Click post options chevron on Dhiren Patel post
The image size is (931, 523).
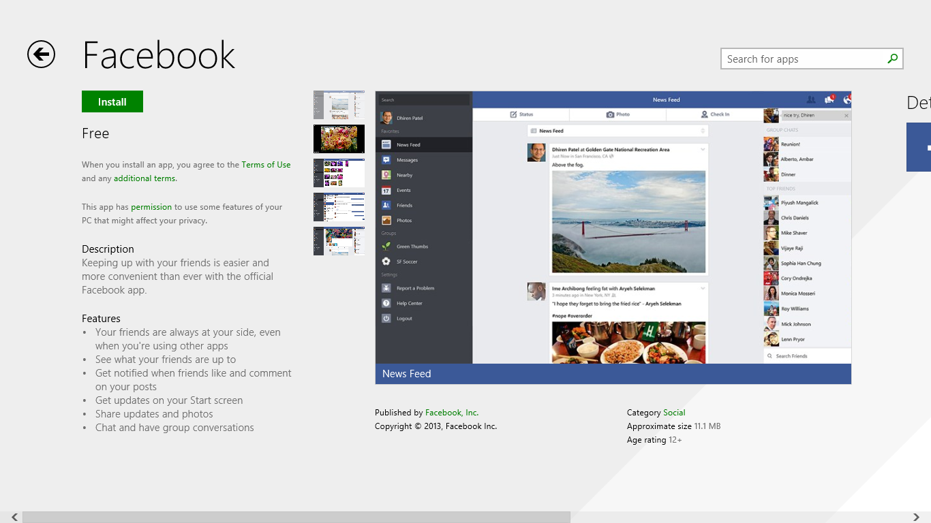(702, 148)
